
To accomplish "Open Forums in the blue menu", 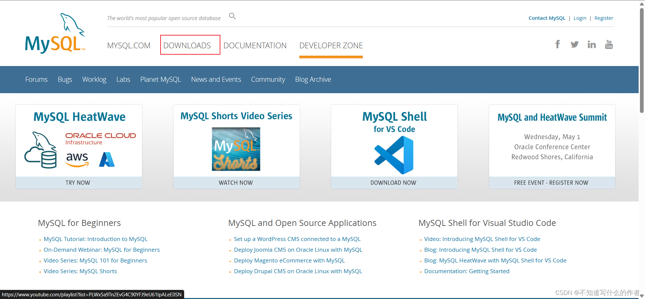I will coord(36,79).
